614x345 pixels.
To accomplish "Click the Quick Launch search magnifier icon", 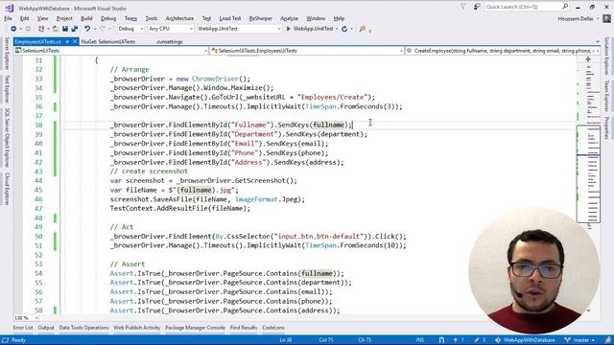I will click(565, 7).
